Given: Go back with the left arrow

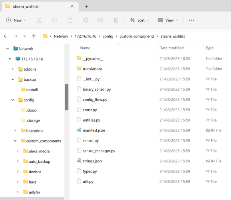Looking at the screenshot, I should pos(6,36).
